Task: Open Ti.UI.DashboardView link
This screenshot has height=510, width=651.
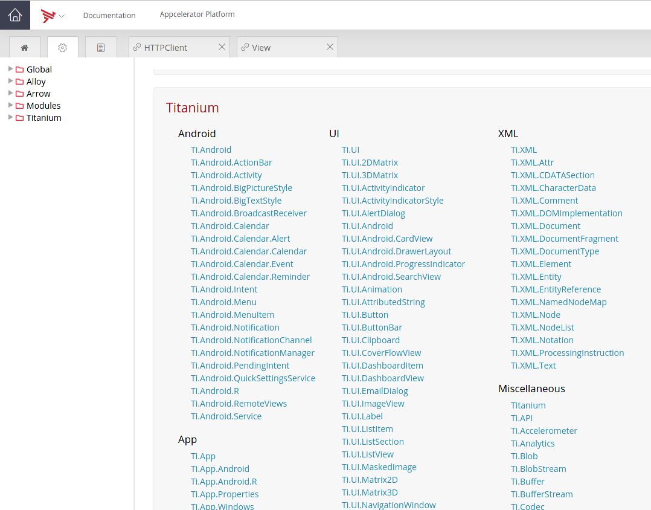Action: point(383,378)
